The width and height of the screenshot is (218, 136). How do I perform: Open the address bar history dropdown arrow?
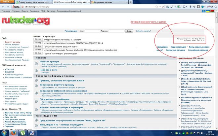pos(160,7)
